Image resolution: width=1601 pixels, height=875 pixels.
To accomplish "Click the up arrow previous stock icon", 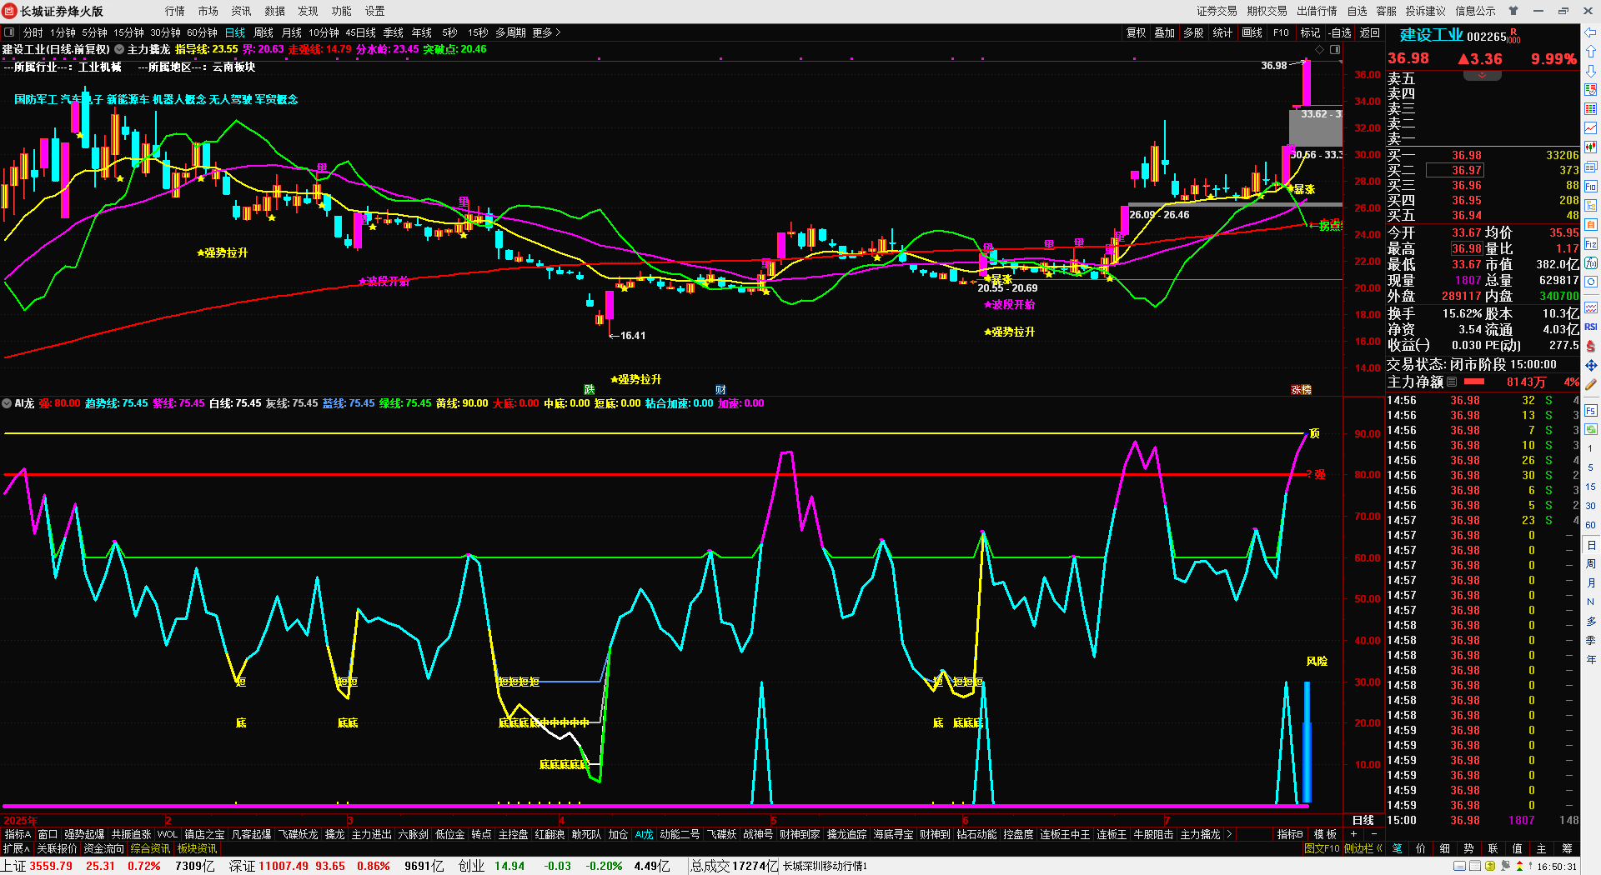I will (x=1590, y=52).
